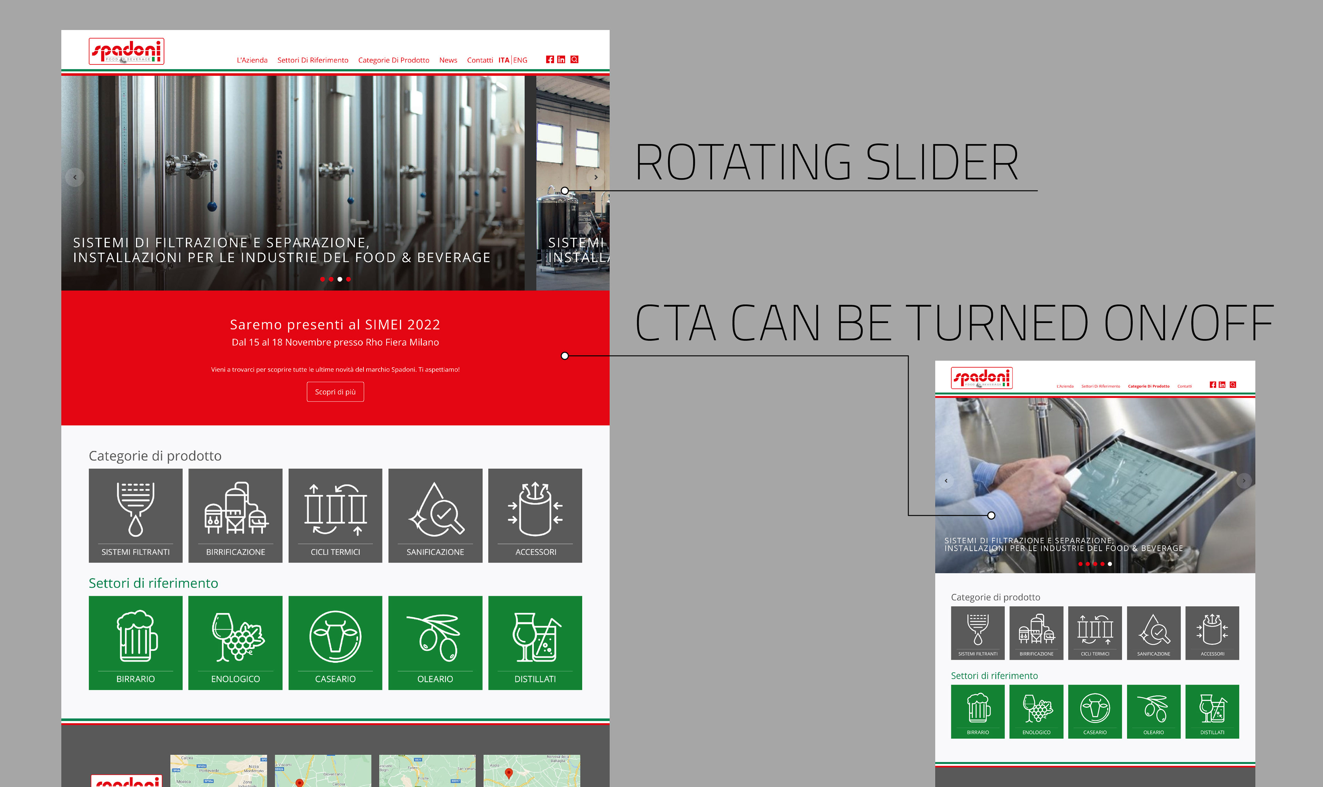Viewport: 1323px width, 787px height.
Task: Advance large slider with next arrow
Action: click(595, 177)
